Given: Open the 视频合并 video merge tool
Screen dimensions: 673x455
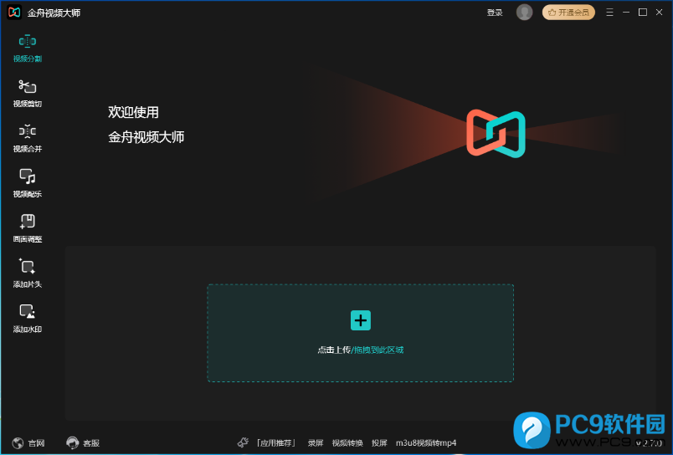Looking at the screenshot, I should click(28, 138).
